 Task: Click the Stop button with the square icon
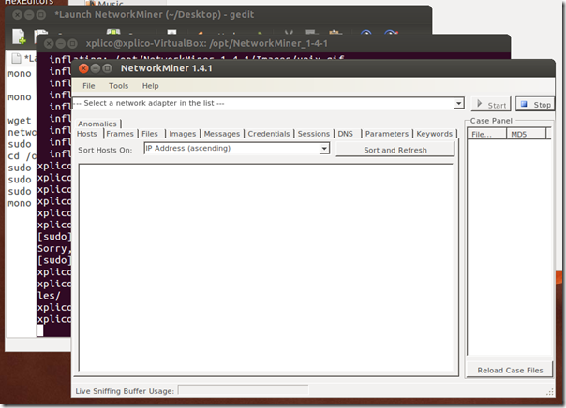tap(535, 105)
